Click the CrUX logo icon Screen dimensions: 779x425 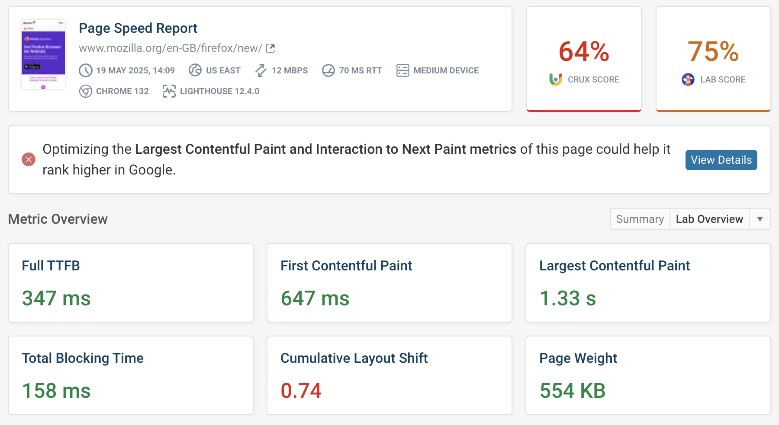tap(556, 79)
